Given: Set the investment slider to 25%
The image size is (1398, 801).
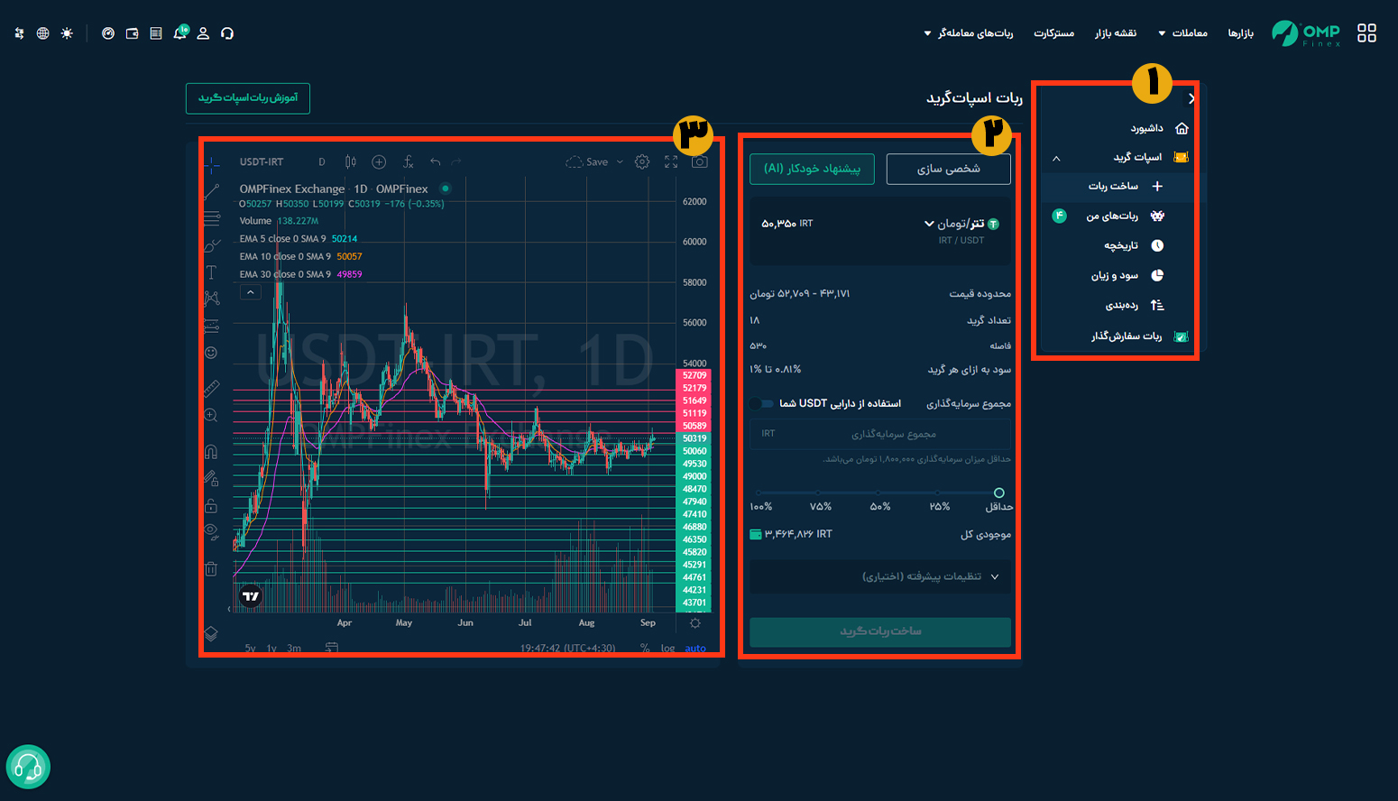Looking at the screenshot, I should pos(939,493).
